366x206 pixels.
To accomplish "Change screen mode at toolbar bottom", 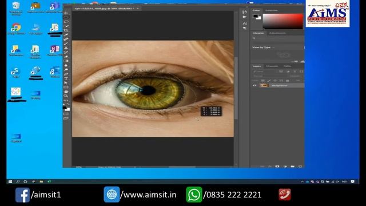I will tap(66, 118).
